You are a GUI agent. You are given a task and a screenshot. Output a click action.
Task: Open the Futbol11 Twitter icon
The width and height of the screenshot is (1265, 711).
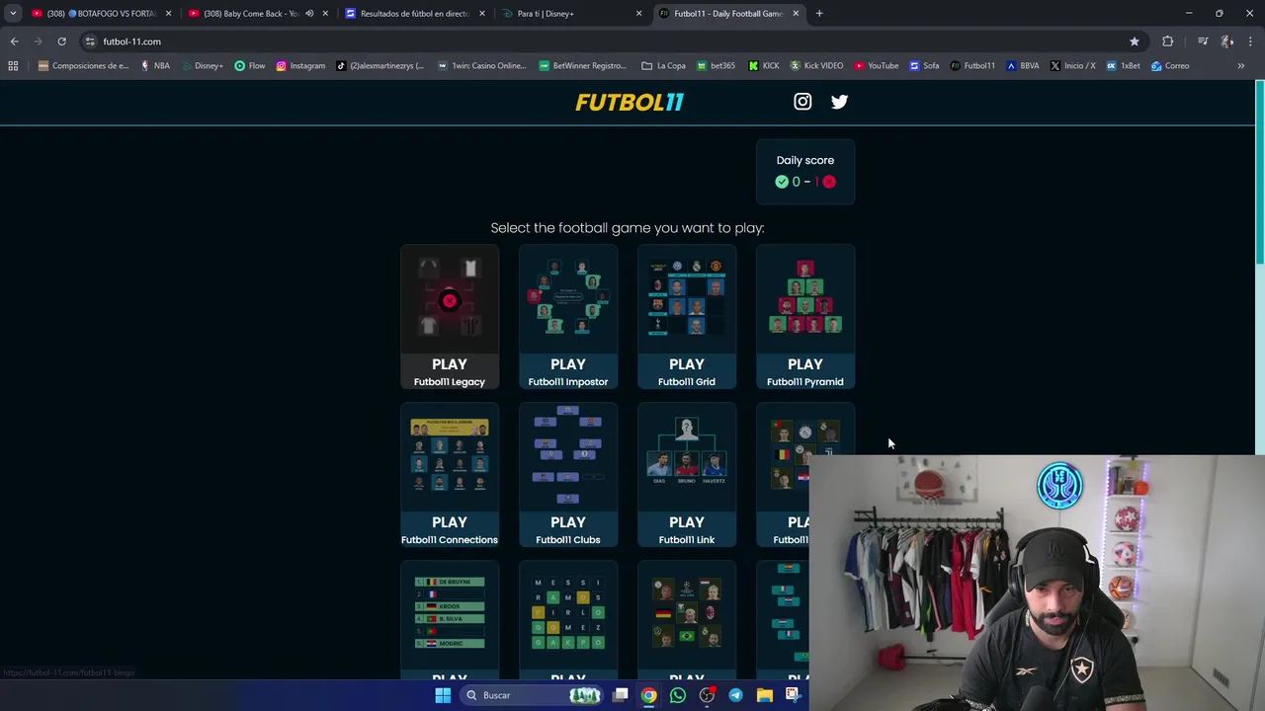click(x=839, y=102)
